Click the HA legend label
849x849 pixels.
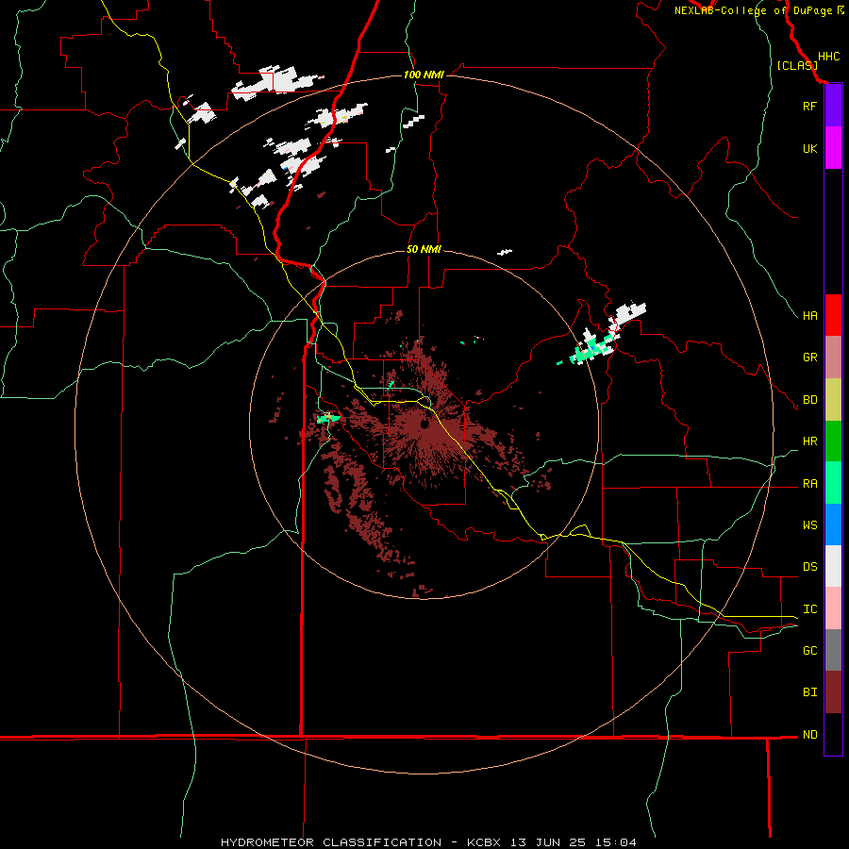[809, 316]
